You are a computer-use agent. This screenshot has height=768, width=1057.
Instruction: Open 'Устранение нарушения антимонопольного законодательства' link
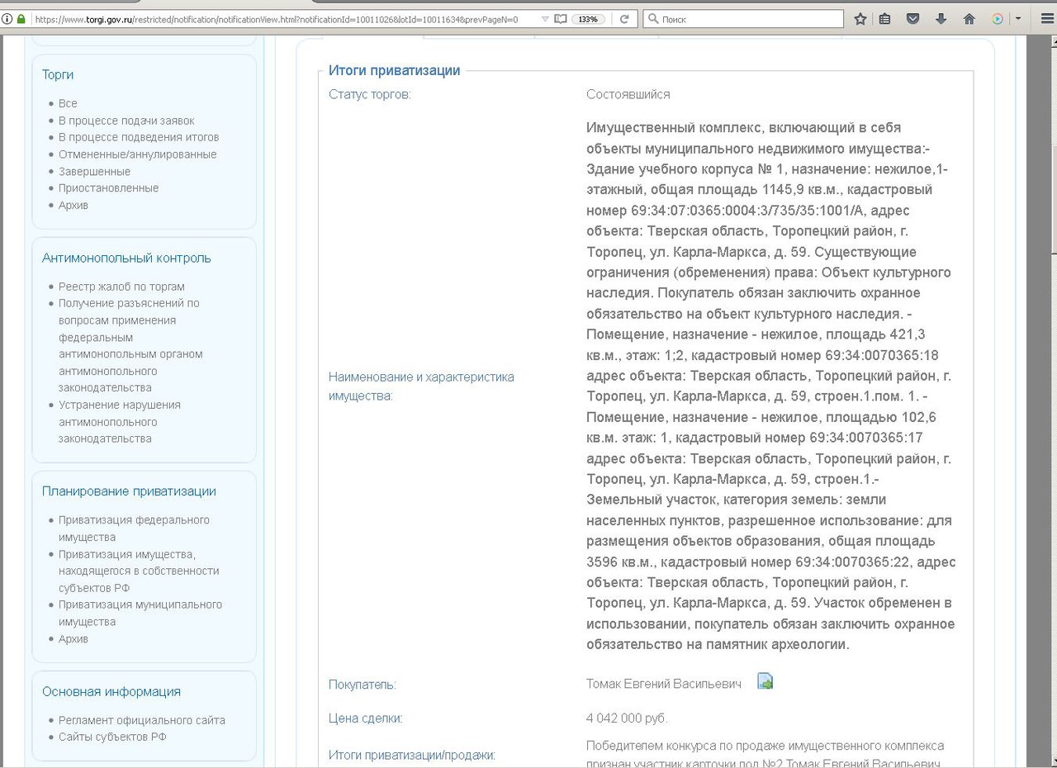coord(119,421)
